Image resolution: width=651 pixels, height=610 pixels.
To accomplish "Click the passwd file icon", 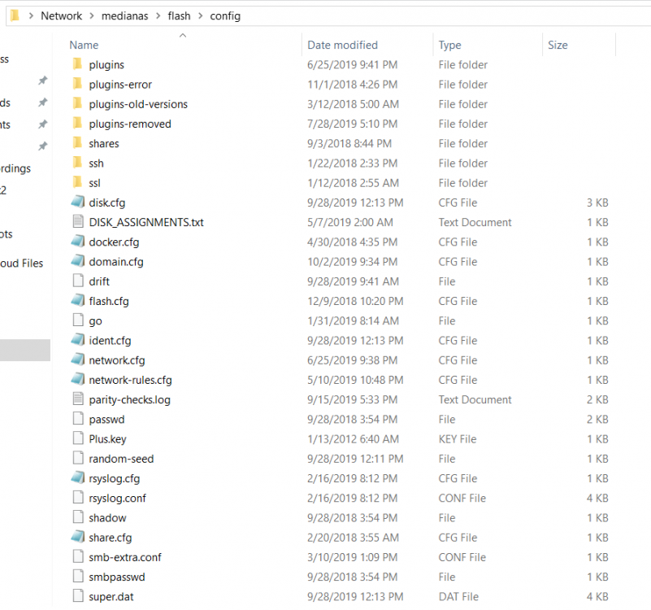I will 78,419.
